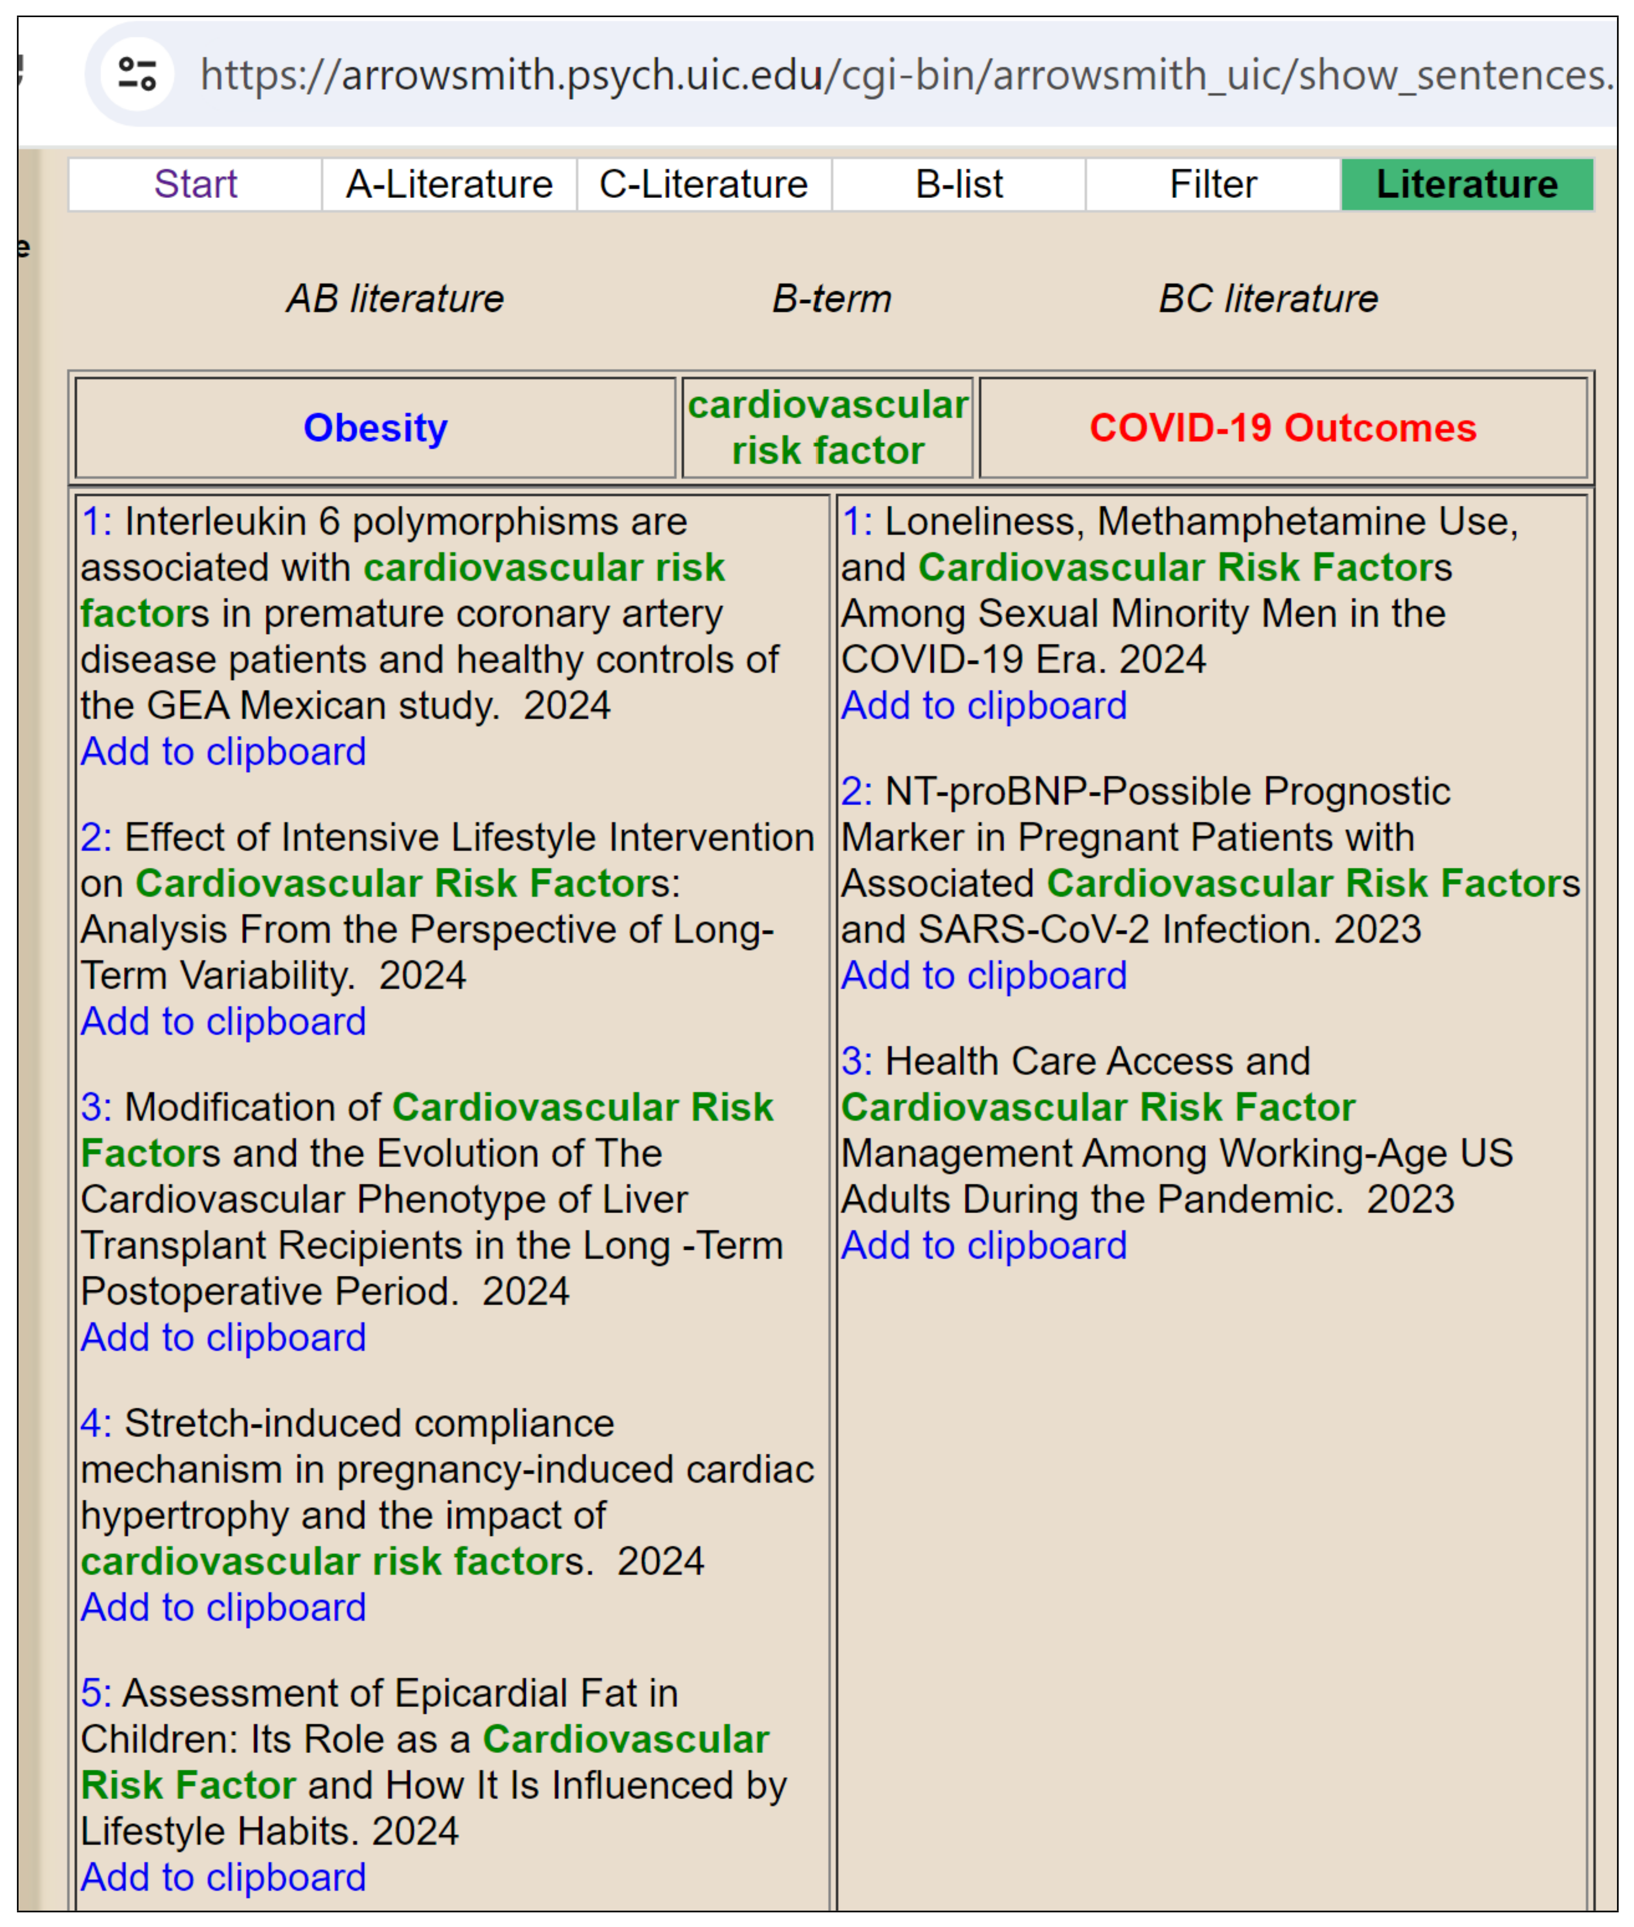
Task: Switch to the A-Literature tab
Action: pyautogui.click(x=449, y=184)
